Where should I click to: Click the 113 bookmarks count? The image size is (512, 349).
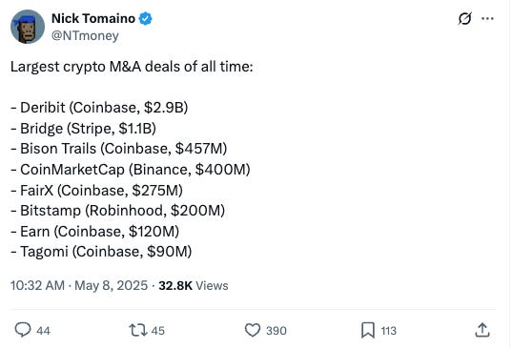pyautogui.click(x=389, y=331)
